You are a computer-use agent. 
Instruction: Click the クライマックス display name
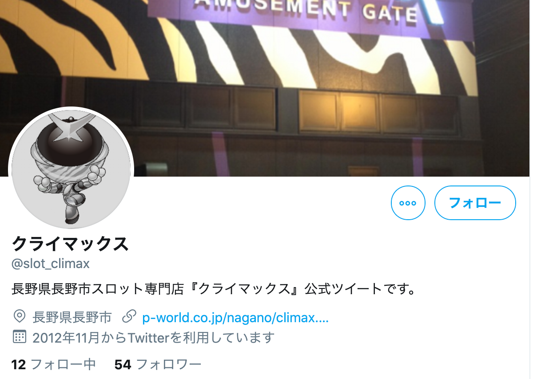(70, 244)
